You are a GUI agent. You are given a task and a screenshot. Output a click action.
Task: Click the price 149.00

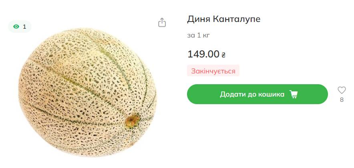[x=203, y=54]
